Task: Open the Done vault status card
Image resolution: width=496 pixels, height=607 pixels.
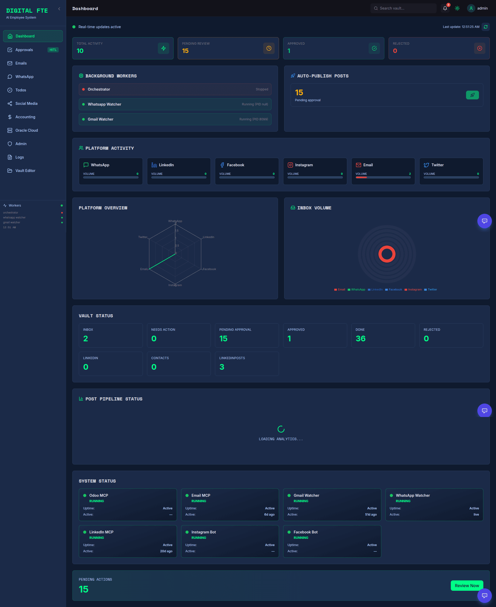Action: tap(383, 335)
